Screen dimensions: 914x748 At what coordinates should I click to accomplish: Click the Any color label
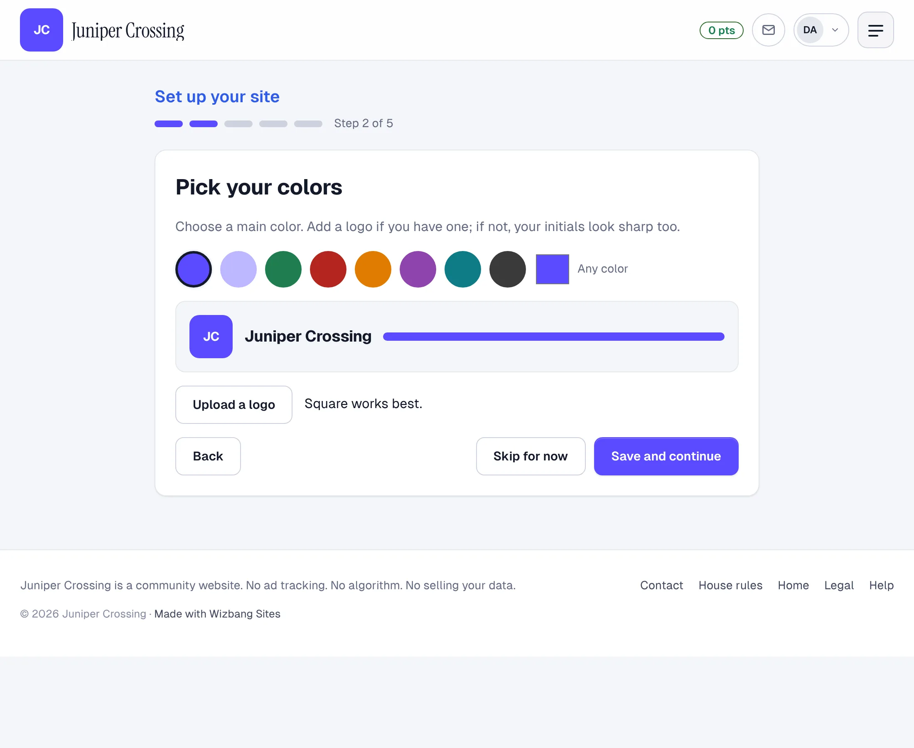point(602,268)
